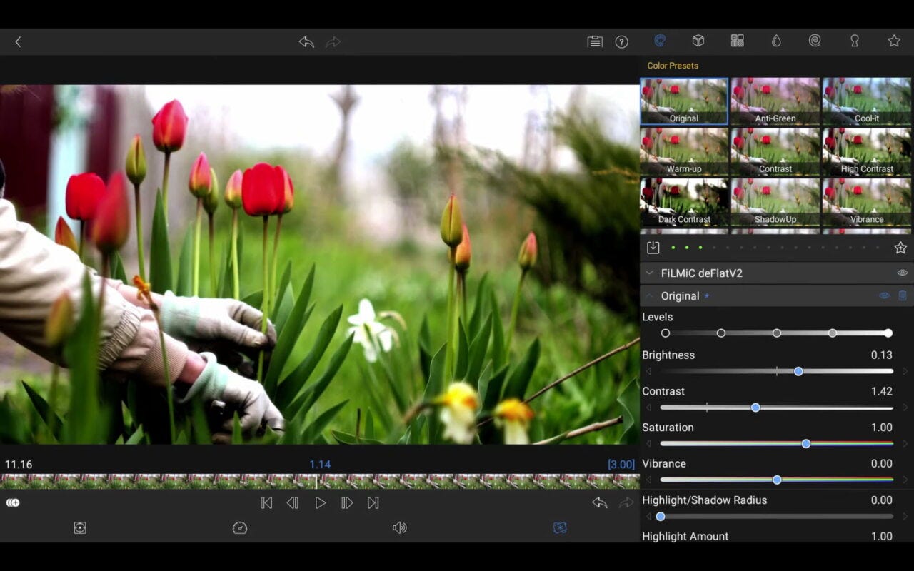Collapse the Original effect section

650,295
